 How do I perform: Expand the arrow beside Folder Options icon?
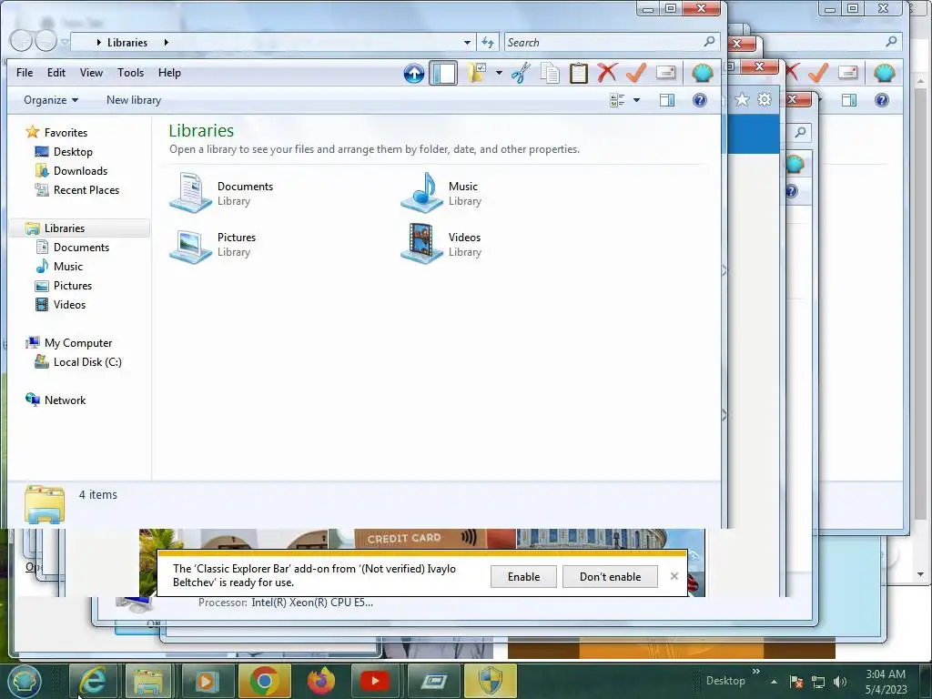point(500,73)
